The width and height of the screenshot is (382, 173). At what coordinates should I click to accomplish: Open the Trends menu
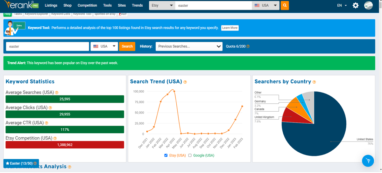[x=137, y=5]
